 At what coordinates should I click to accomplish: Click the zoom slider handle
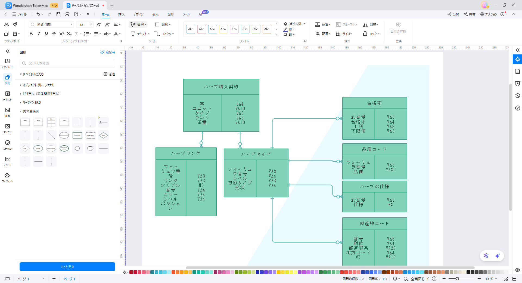[457, 279]
